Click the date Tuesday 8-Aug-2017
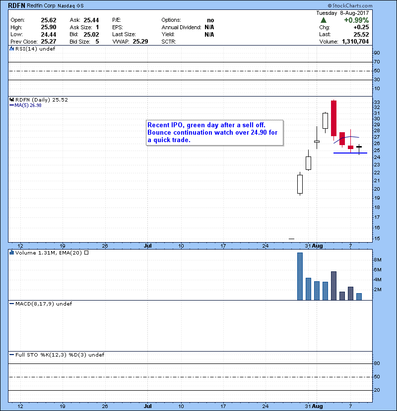397x411 pixels. [342, 13]
